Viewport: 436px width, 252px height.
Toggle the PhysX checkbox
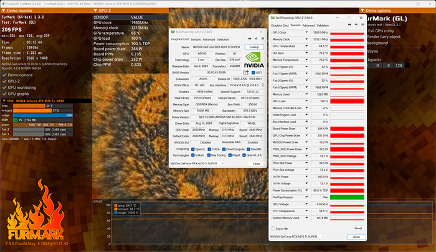[230, 155]
